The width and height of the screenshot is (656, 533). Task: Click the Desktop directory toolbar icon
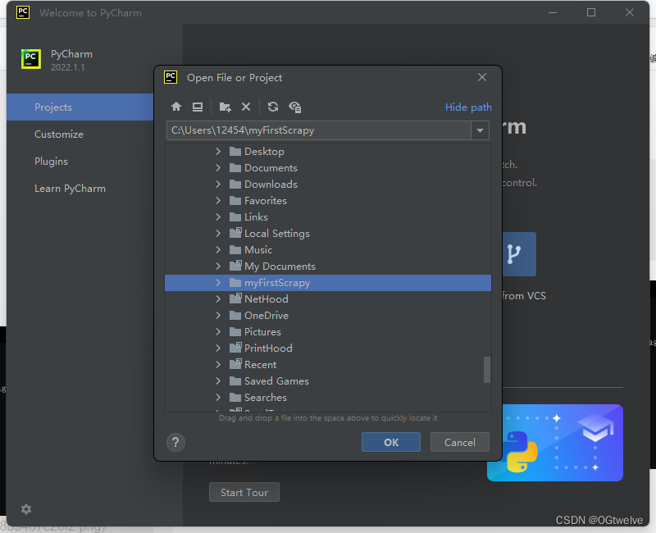[198, 107]
